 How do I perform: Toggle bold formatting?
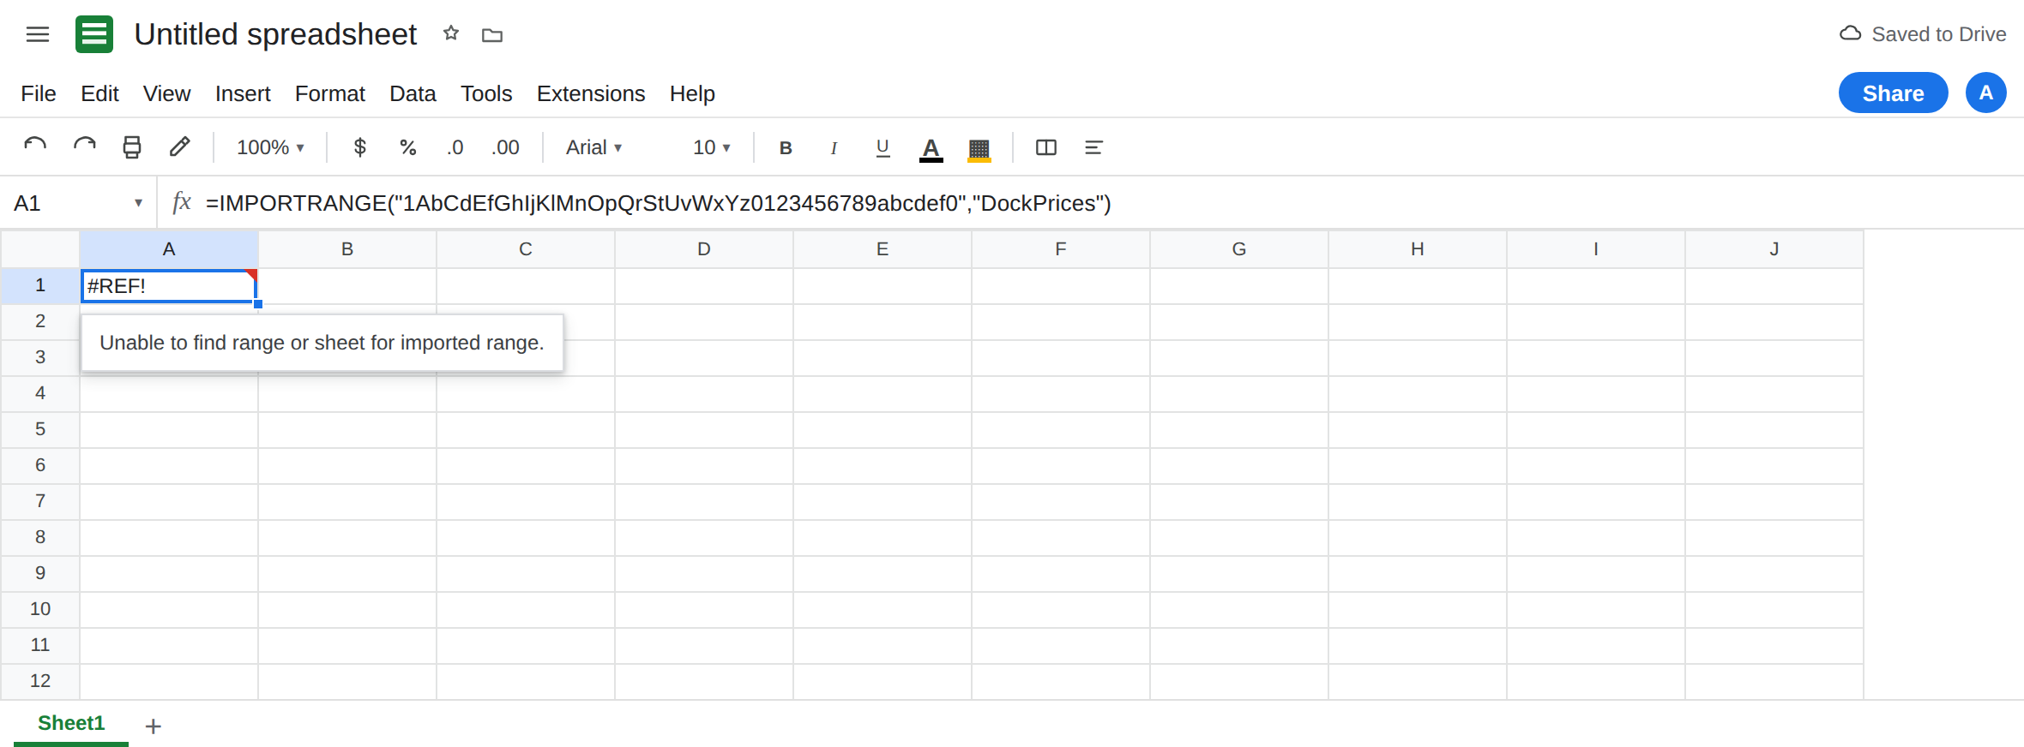[x=786, y=147]
